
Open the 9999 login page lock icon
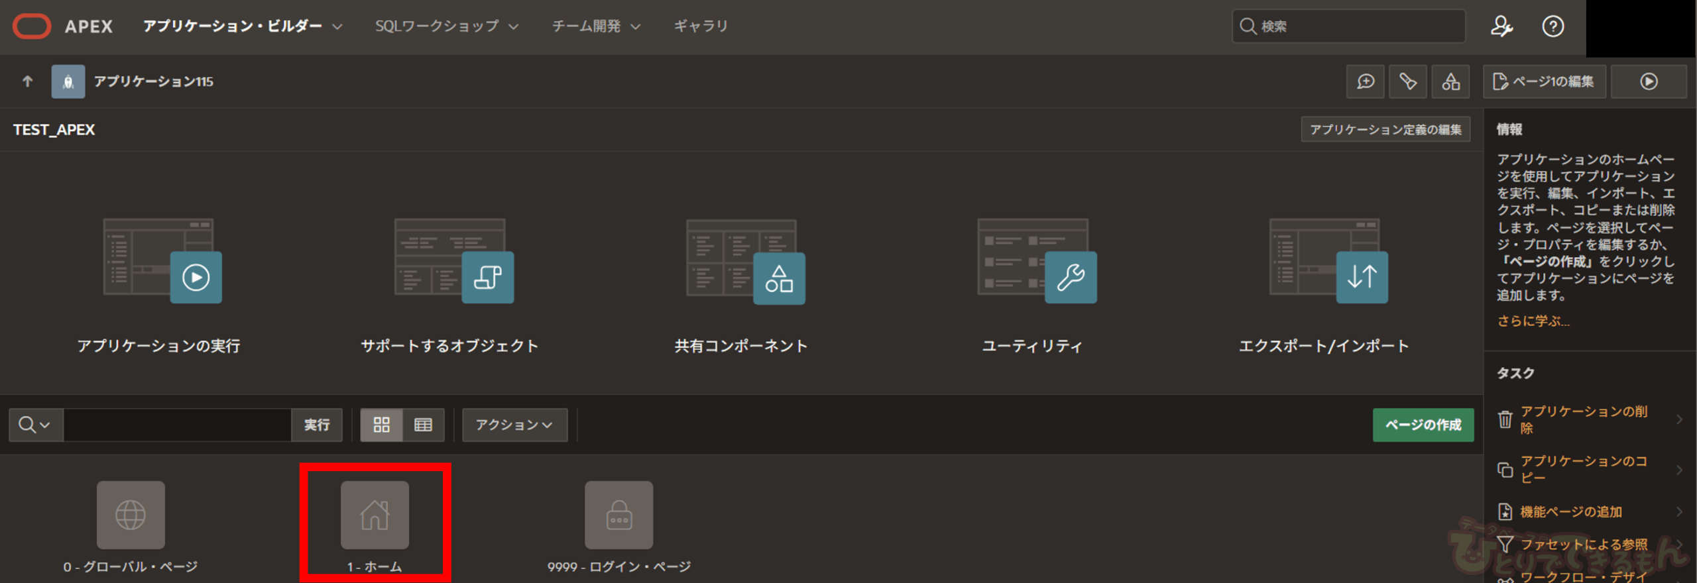point(618,515)
